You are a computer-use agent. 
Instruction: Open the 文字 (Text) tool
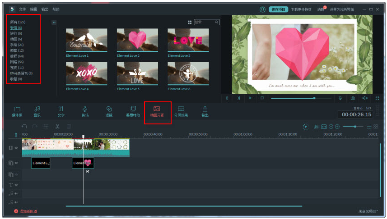coord(61,111)
